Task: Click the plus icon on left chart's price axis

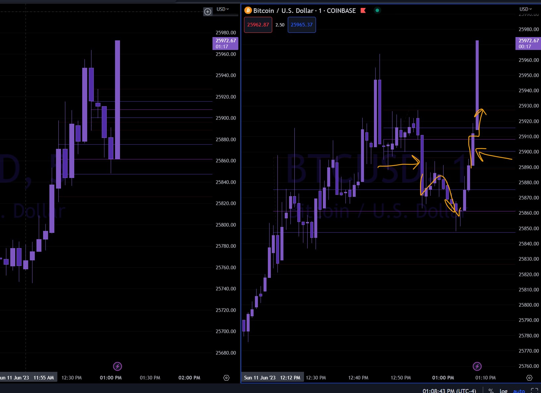Action: (208, 12)
